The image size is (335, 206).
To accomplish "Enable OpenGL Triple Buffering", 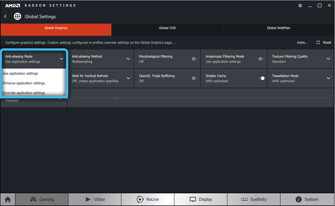I will click(195, 78).
